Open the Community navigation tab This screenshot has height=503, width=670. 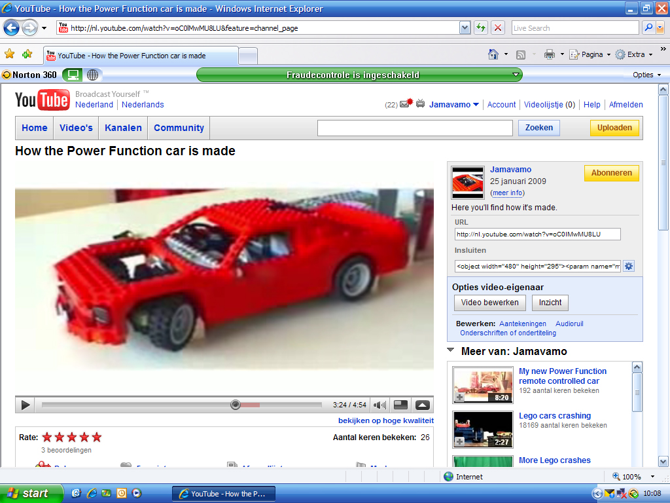tap(179, 128)
